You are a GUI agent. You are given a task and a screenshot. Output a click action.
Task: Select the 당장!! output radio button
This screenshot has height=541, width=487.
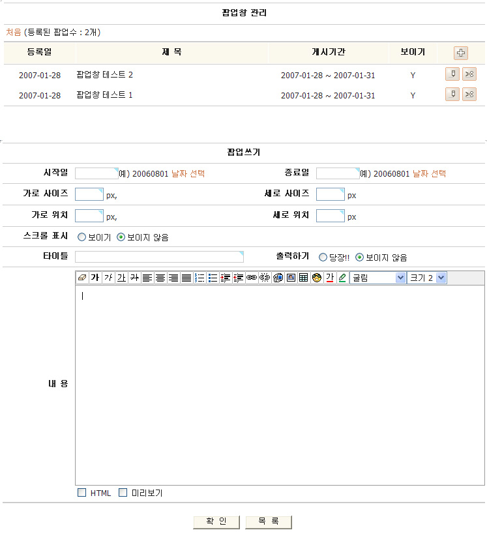coord(323,257)
